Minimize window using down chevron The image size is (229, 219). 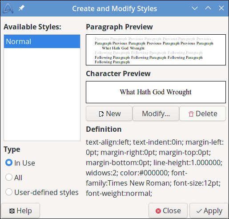(x=195, y=8)
